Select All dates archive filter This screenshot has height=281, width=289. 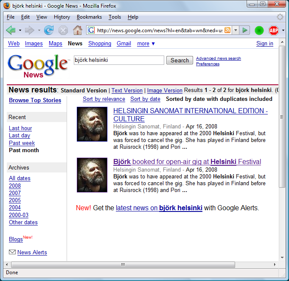(20, 178)
